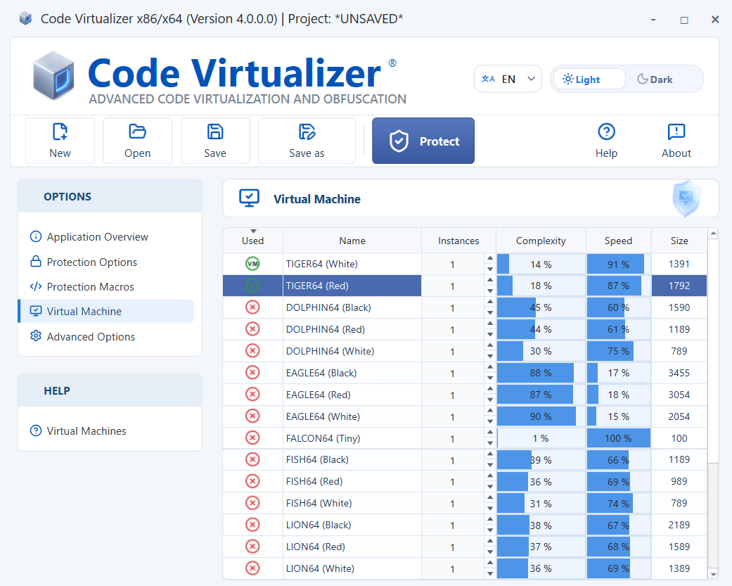Increase instances for EAGLE64 (Black)
This screenshot has height=586, width=732.
coord(489,367)
